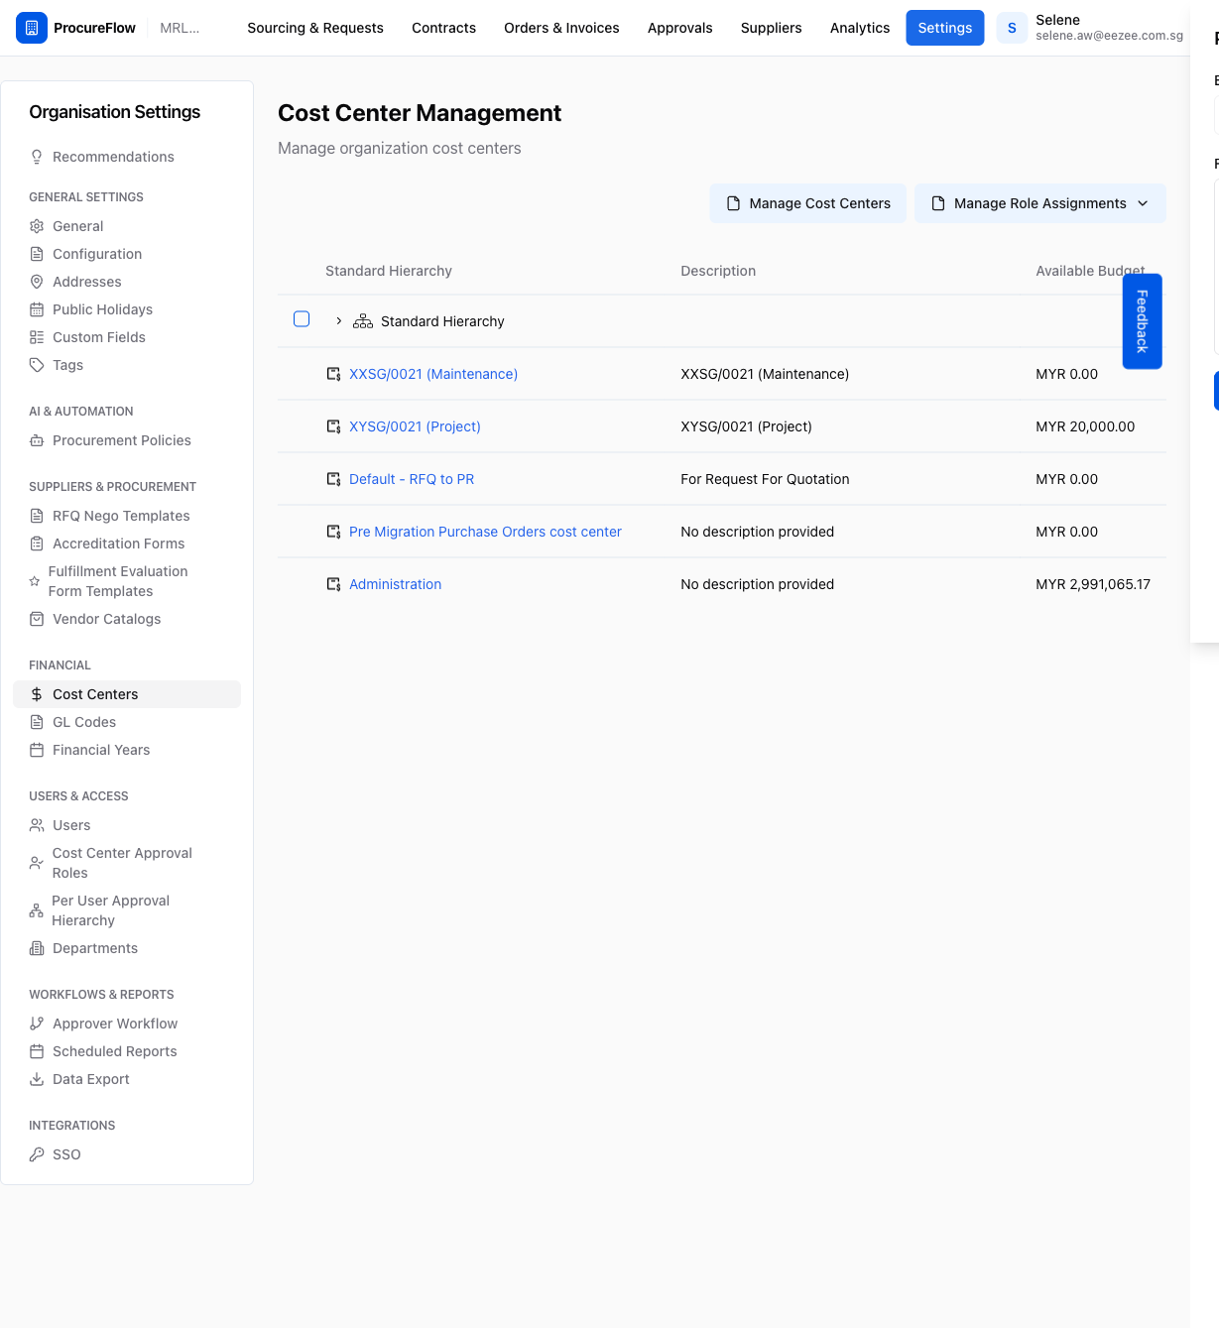The height and width of the screenshot is (1328, 1219).
Task: Click the MRL organisation name in header
Action: (180, 28)
